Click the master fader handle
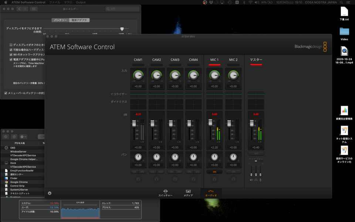This screenshot has height=222, width=355. (252, 123)
